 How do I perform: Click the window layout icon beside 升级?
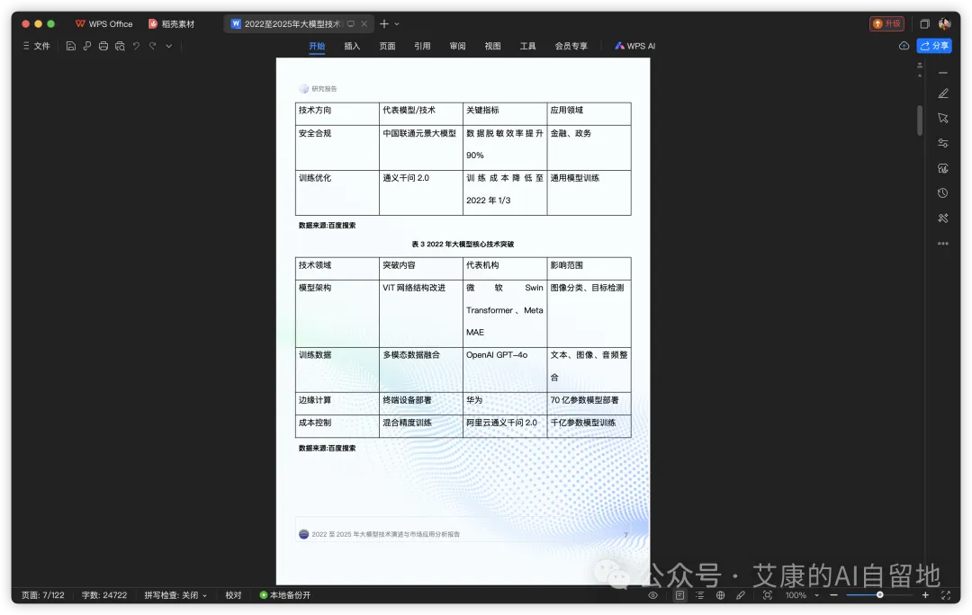tap(924, 24)
